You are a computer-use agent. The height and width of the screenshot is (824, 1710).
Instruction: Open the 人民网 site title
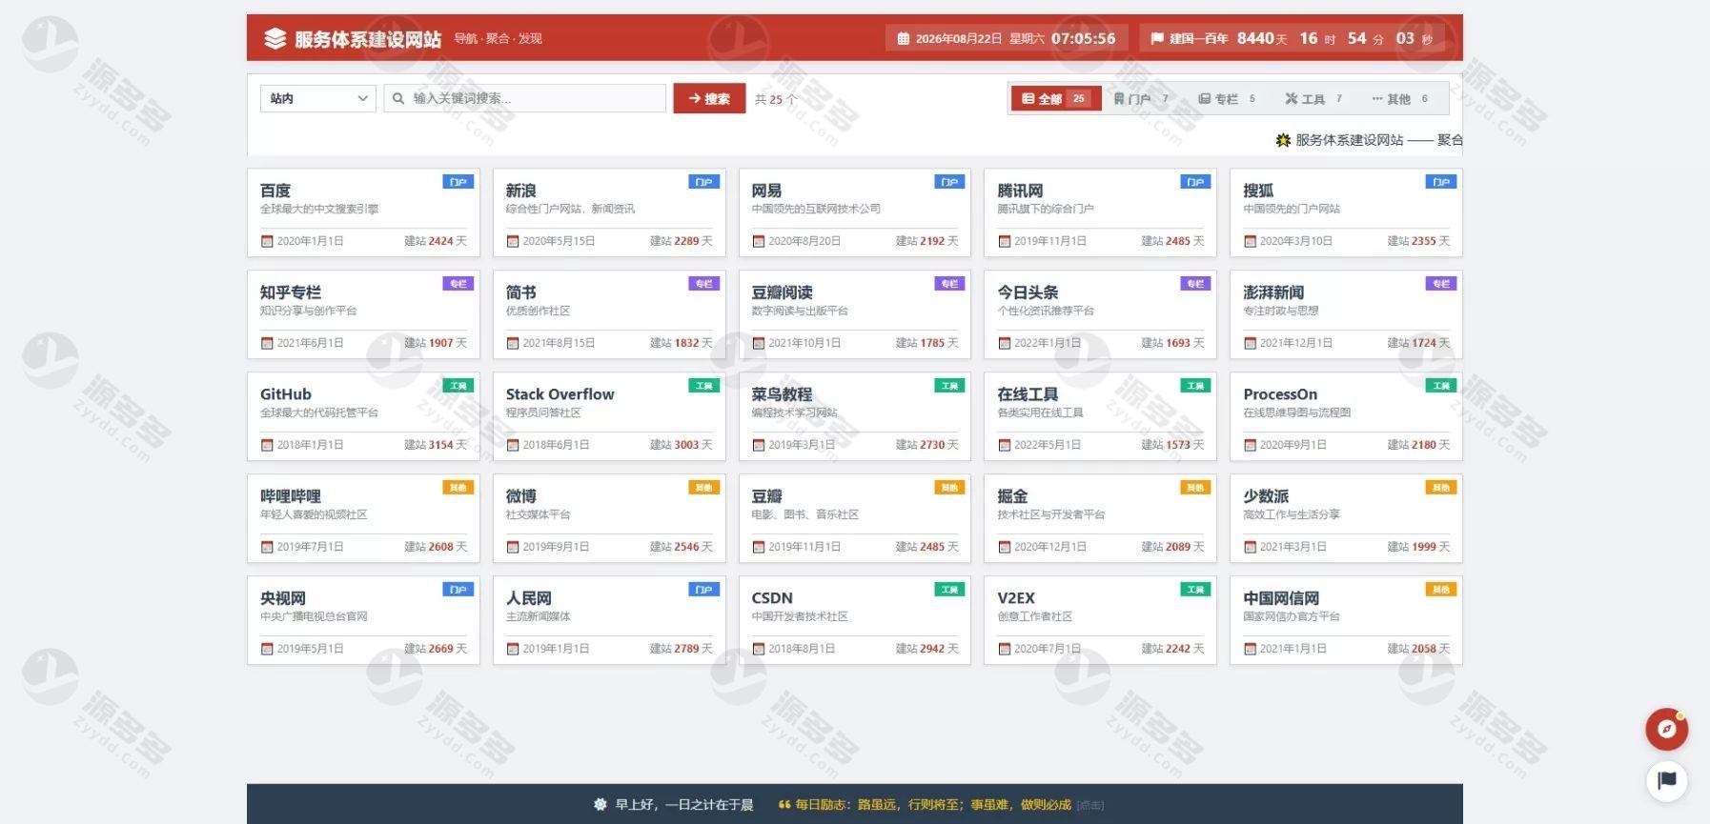click(529, 598)
